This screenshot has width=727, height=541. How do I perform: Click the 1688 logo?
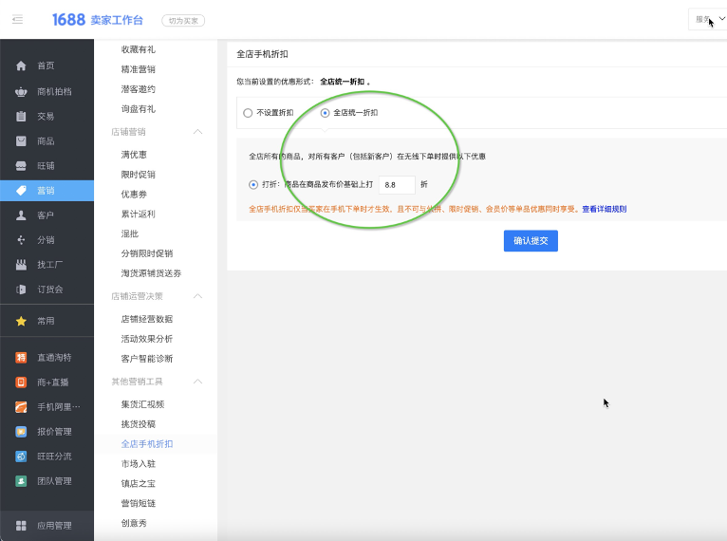click(68, 20)
